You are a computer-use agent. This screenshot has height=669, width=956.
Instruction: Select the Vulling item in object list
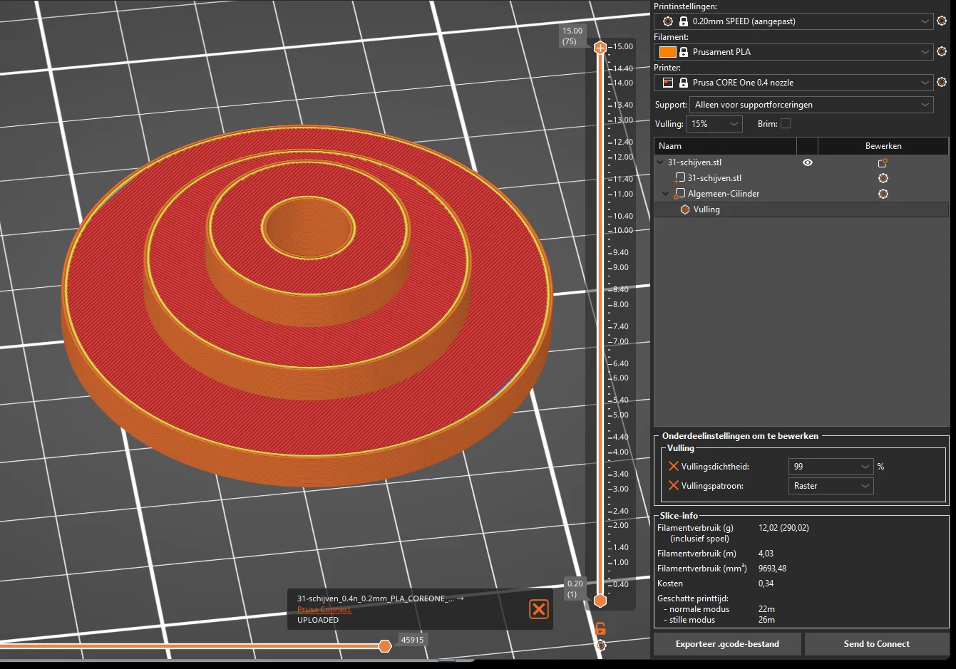coord(706,209)
